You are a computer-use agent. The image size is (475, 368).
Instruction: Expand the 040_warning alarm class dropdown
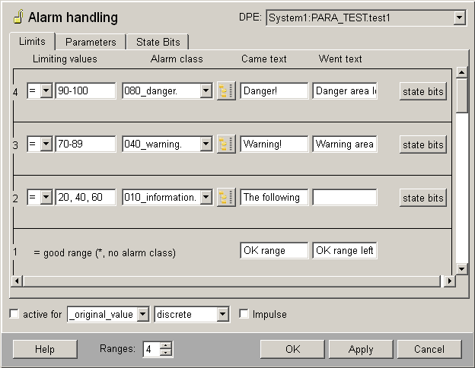206,144
